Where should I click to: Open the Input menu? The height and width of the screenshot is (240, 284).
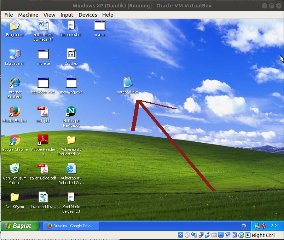coord(67,15)
